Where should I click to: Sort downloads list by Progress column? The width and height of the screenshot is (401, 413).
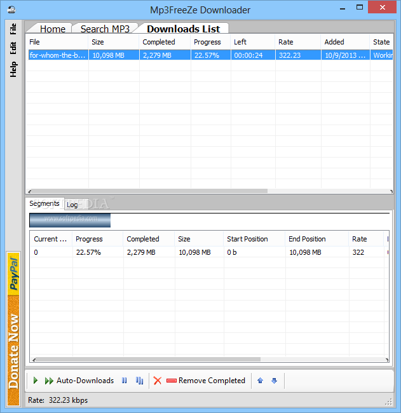click(211, 42)
